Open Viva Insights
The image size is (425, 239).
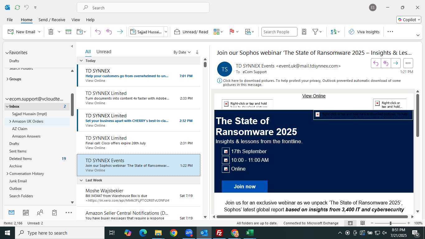point(364,32)
